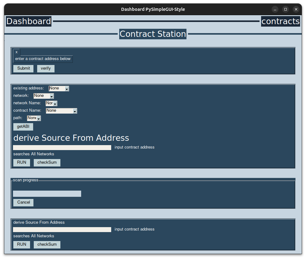Click checkSum in the bottom panel
This screenshot has width=306, height=259.
pos(47,244)
